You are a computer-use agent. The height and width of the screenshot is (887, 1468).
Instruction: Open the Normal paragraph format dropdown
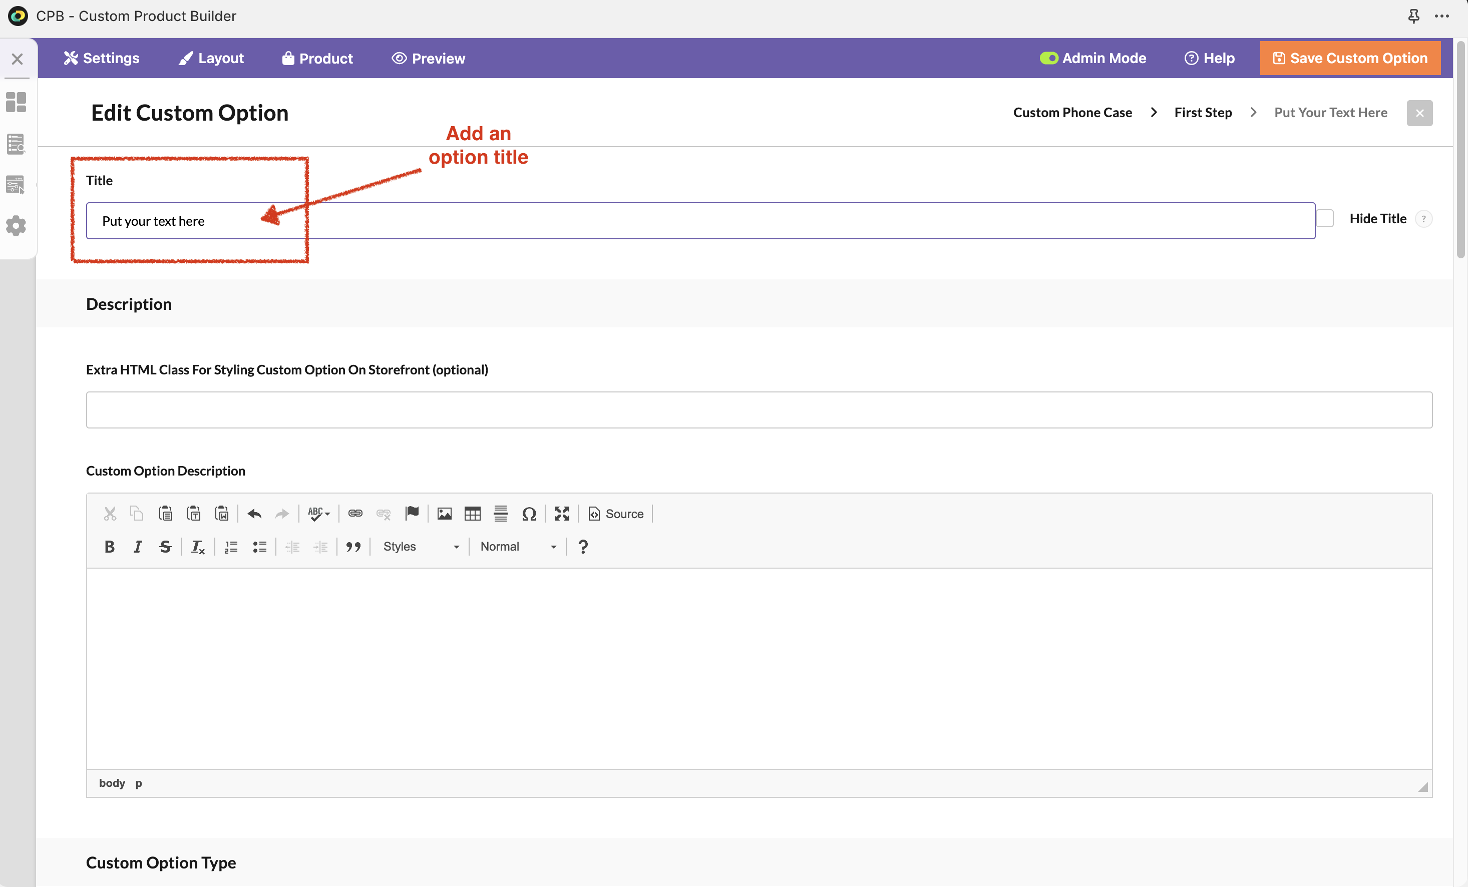pyautogui.click(x=518, y=546)
